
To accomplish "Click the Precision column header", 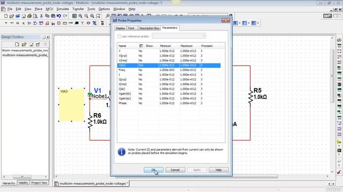I will tap(207, 46).
